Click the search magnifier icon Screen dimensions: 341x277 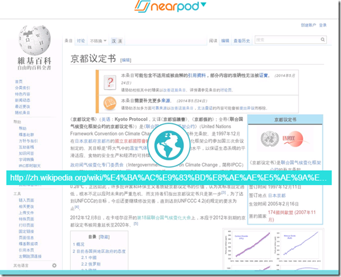click(x=323, y=40)
